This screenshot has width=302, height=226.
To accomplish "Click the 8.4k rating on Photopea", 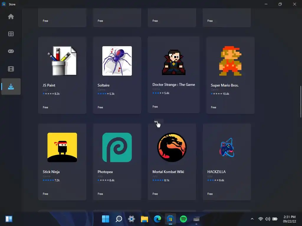I will (112, 180).
